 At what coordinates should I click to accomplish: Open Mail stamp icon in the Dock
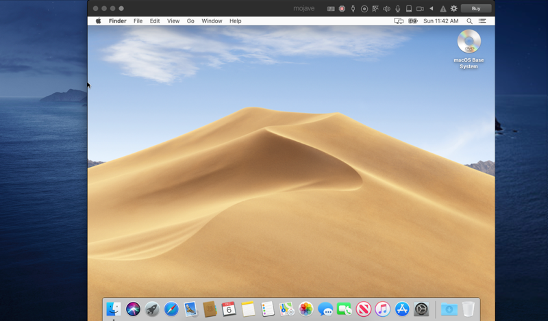point(190,309)
